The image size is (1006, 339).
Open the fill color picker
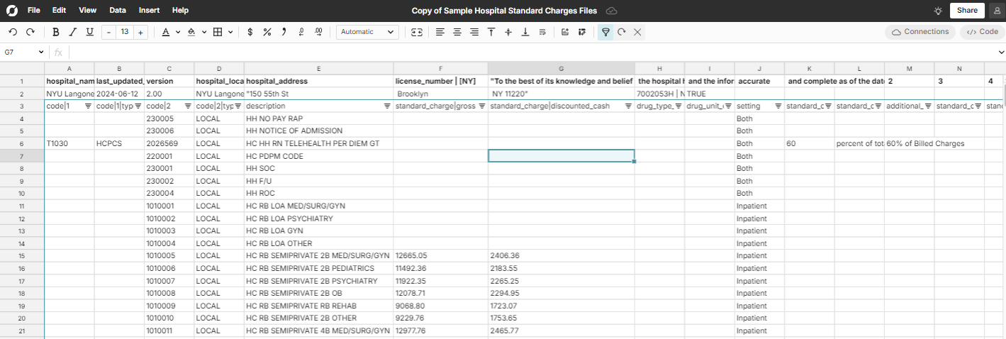pos(191,32)
